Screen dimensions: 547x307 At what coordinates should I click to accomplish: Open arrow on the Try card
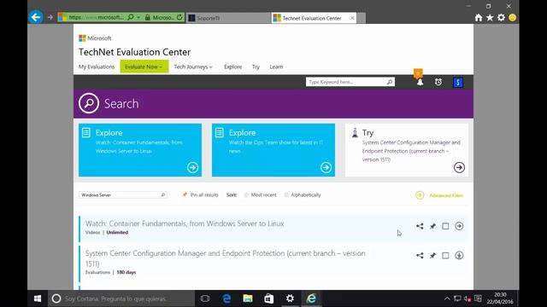459,167
